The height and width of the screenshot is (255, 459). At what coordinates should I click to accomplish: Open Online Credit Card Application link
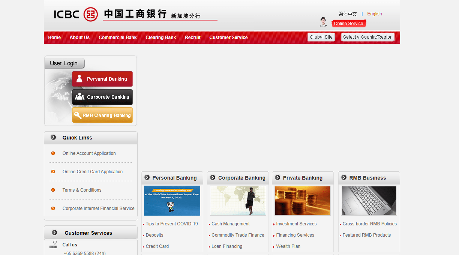[93, 172]
